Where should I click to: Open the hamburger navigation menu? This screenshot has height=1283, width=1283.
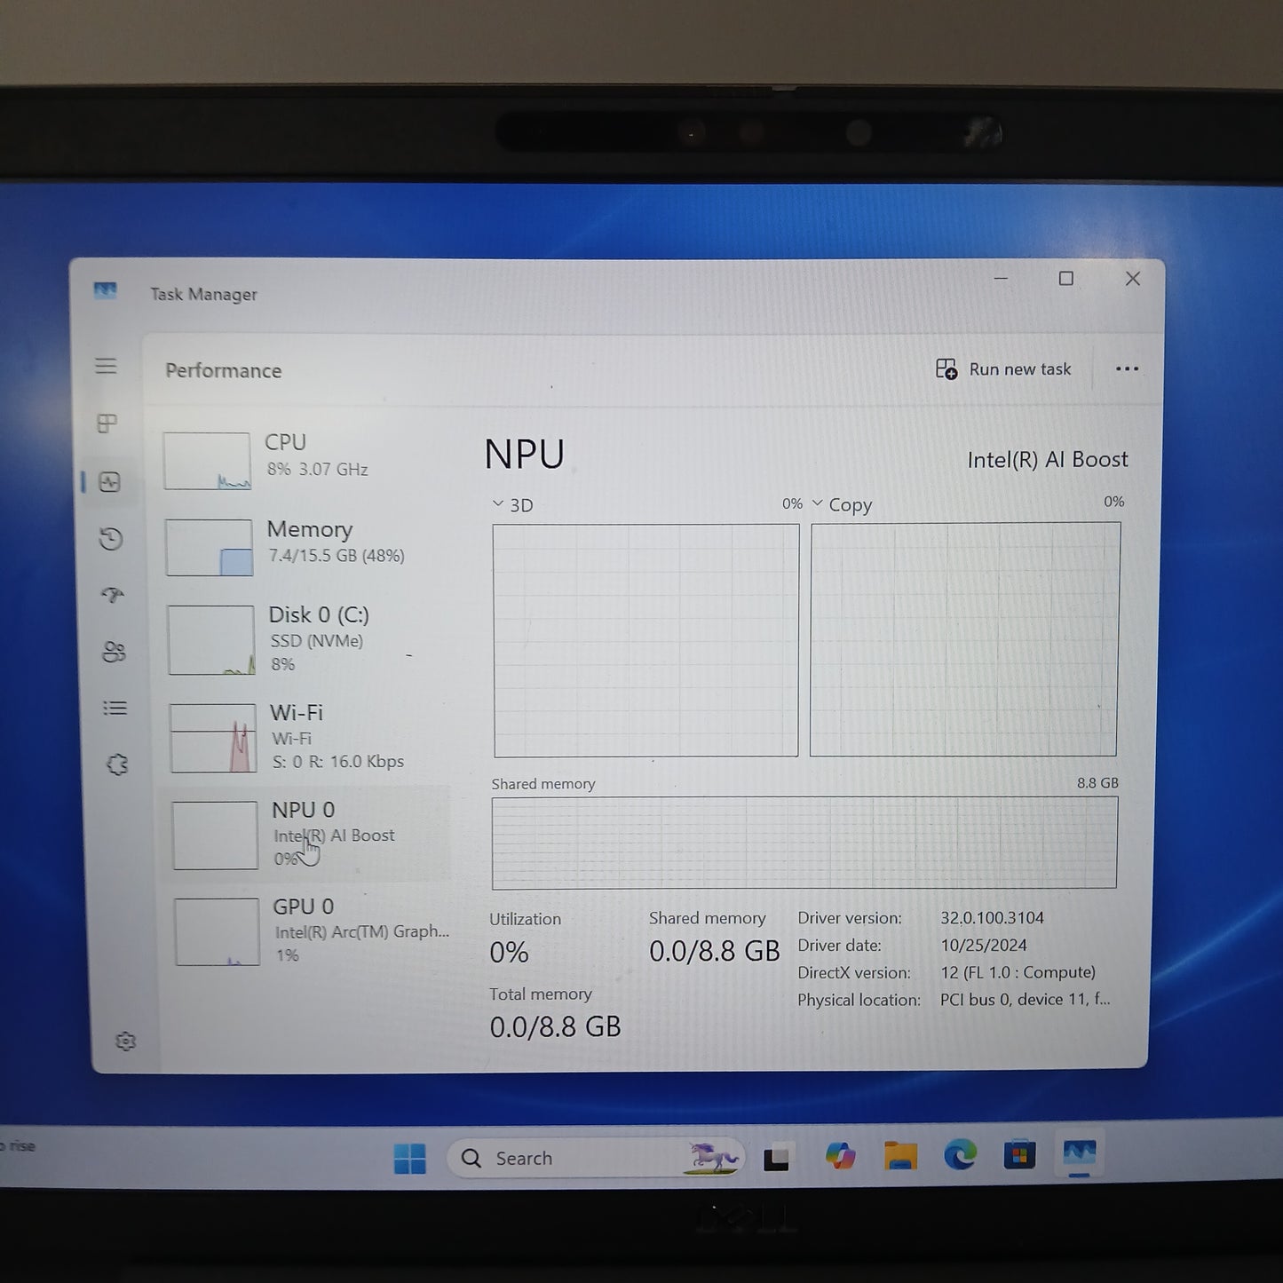[106, 366]
